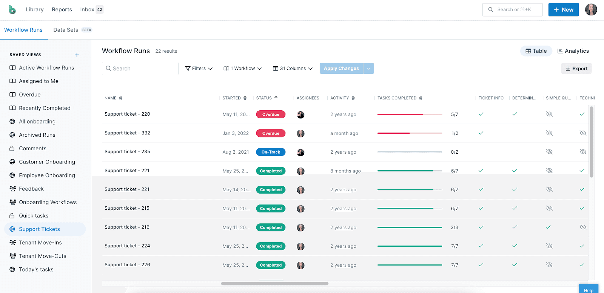Click the blue New button
This screenshot has width=604, height=293.
563,10
